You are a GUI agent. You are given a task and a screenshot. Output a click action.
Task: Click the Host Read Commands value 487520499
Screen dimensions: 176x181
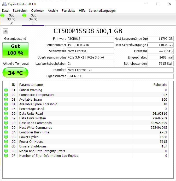tap(159, 123)
